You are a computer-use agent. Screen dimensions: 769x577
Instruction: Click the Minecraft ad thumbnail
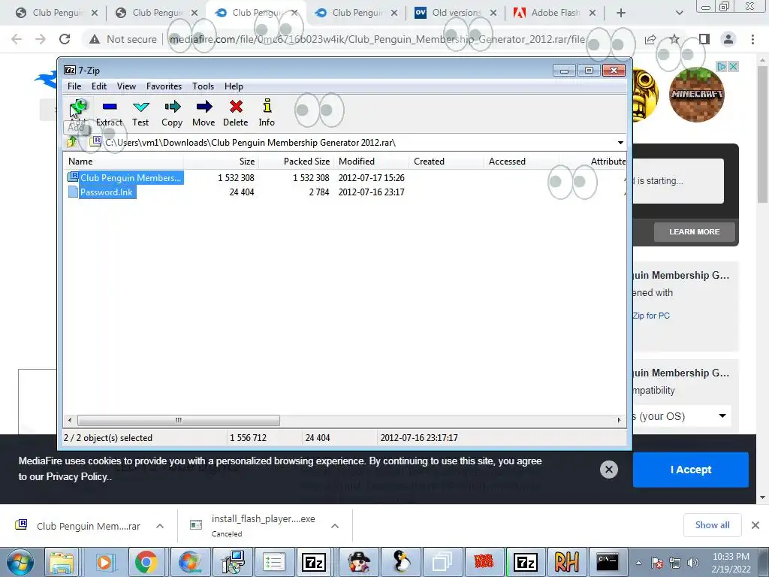click(696, 94)
